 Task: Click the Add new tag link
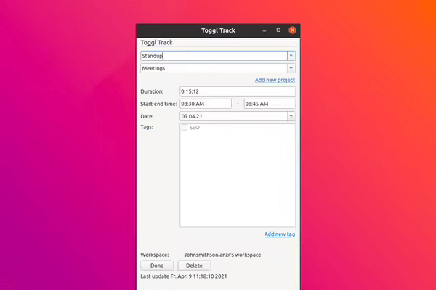(x=280, y=234)
